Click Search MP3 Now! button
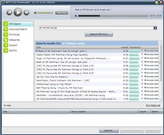164x135 pixels. [x=99, y=34]
